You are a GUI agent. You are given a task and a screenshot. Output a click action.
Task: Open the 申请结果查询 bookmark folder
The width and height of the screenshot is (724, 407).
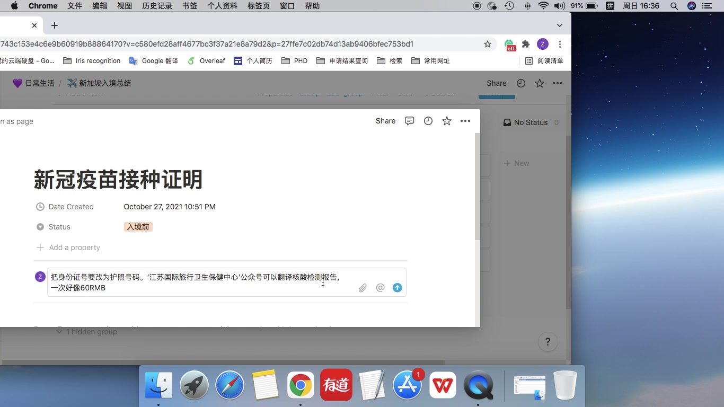coord(342,61)
